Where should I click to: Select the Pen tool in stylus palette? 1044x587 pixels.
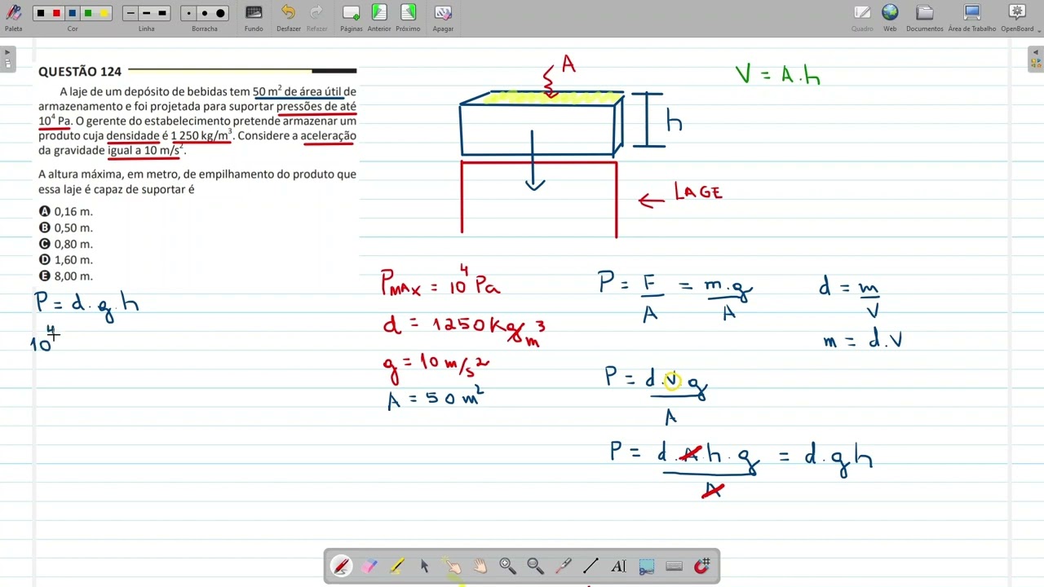341,566
